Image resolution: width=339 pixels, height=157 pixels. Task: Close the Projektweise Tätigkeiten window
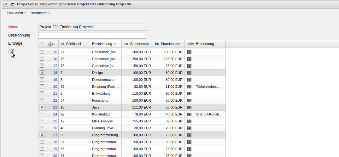[x=6, y=4]
